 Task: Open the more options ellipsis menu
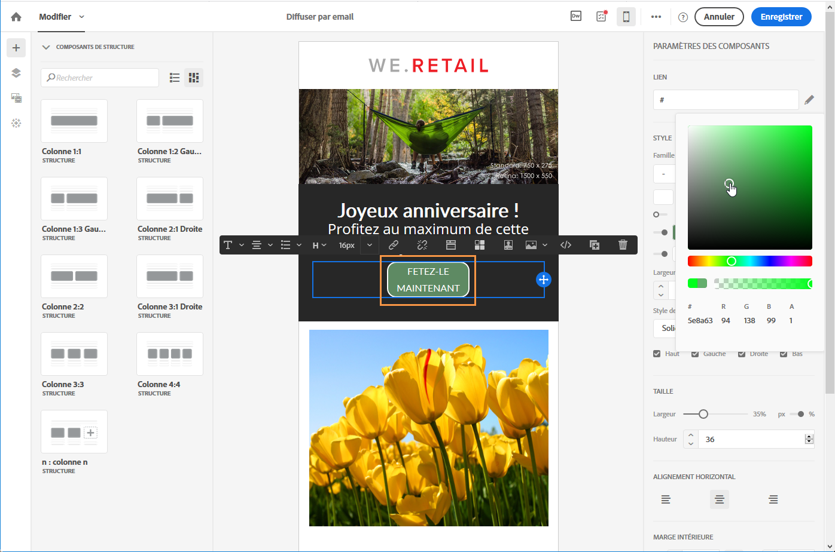point(656,17)
